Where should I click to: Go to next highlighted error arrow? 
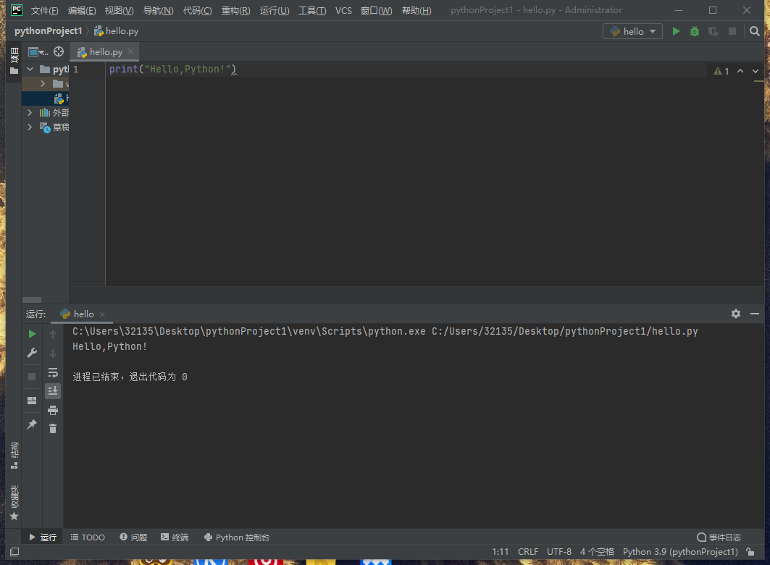click(x=756, y=71)
